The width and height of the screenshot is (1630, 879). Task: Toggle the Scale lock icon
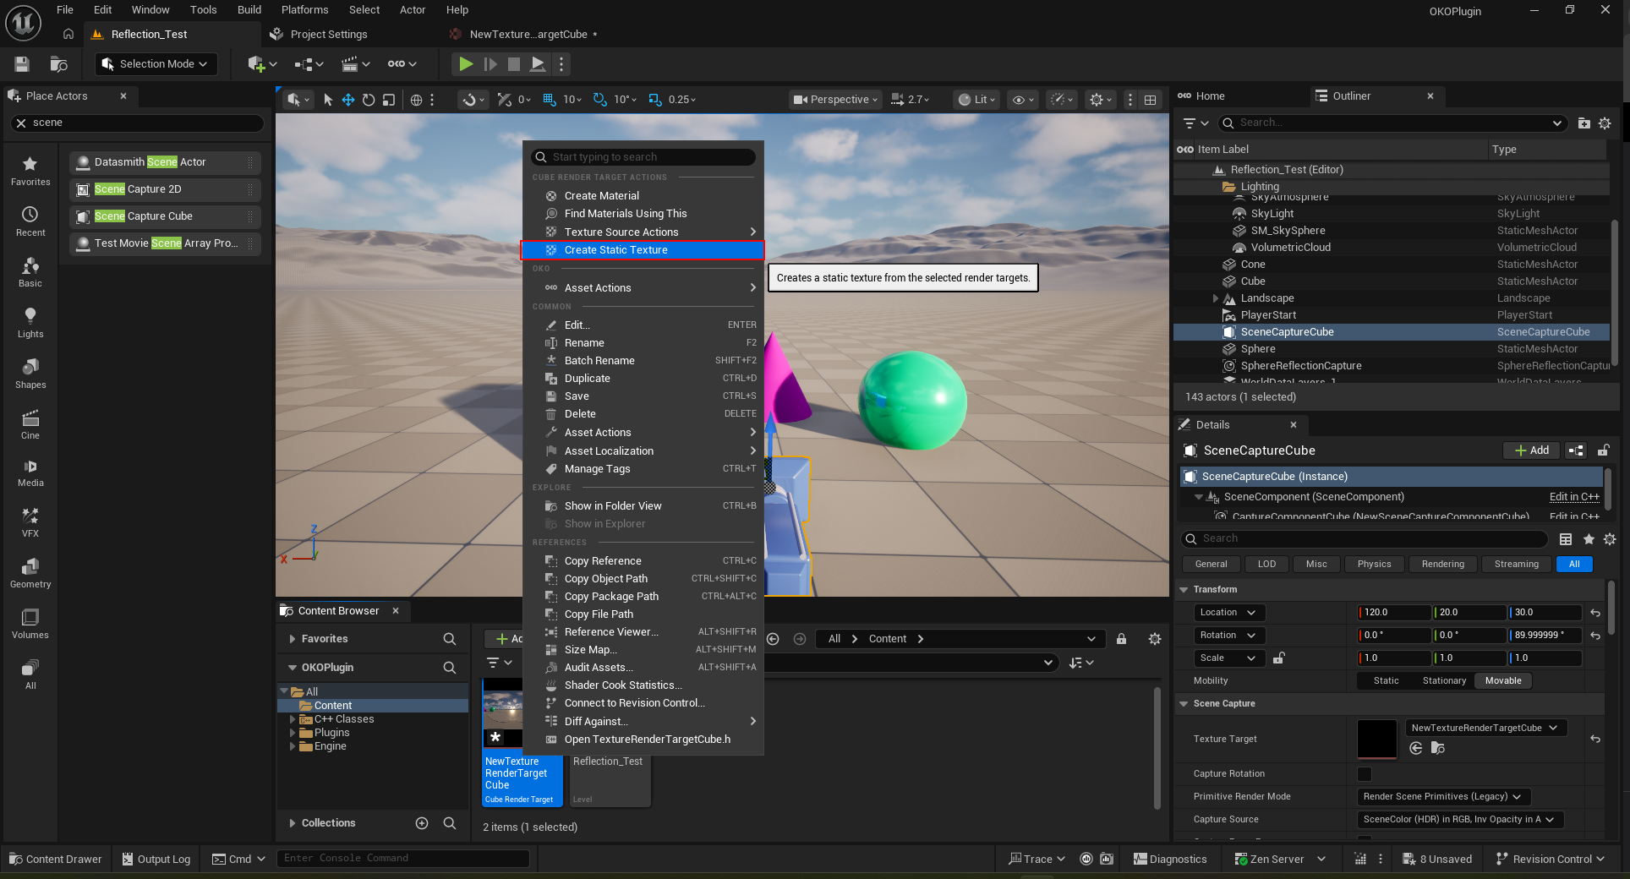tap(1279, 658)
